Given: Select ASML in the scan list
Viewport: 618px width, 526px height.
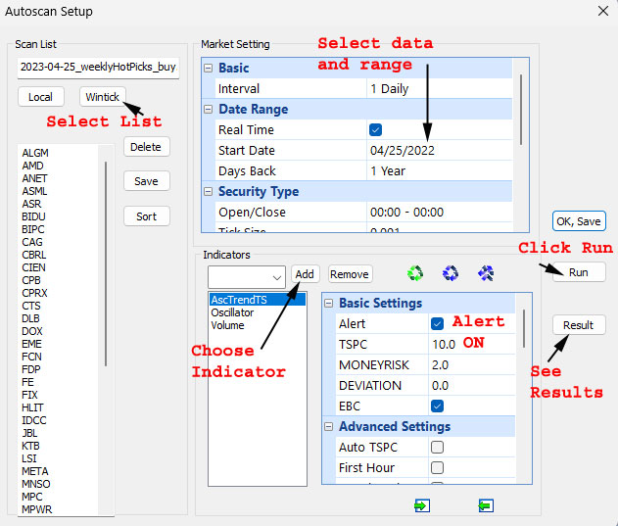Looking at the screenshot, I should coord(34,191).
